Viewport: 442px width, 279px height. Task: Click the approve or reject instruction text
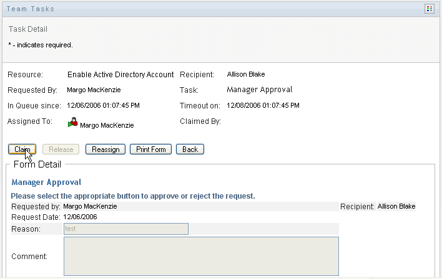pos(133,196)
